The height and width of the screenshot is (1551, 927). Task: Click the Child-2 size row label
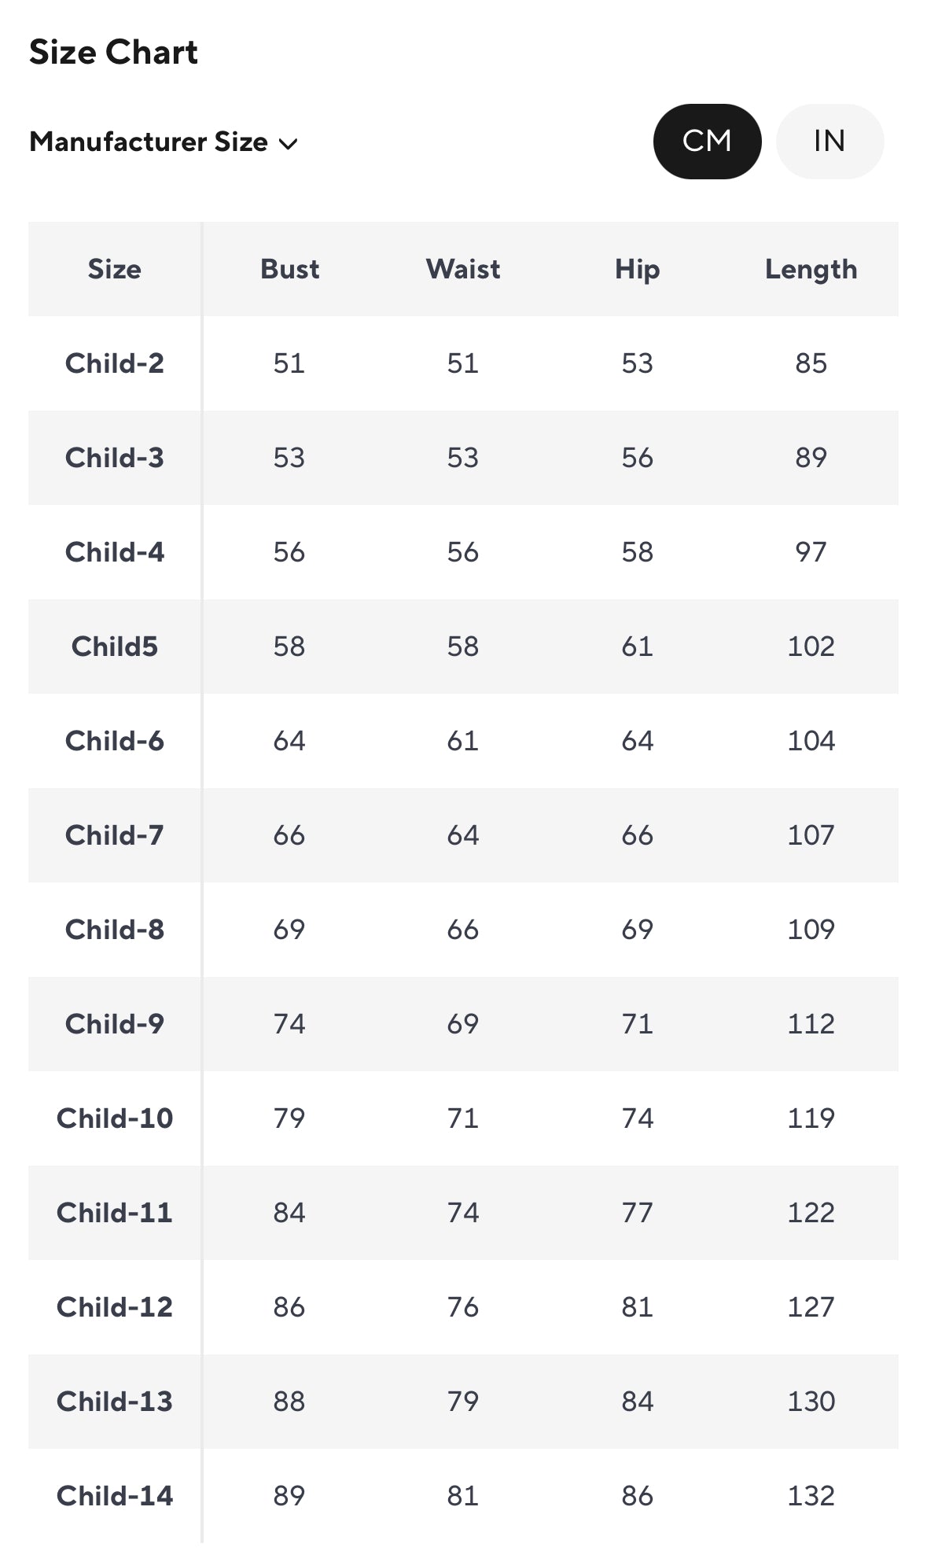(x=115, y=363)
